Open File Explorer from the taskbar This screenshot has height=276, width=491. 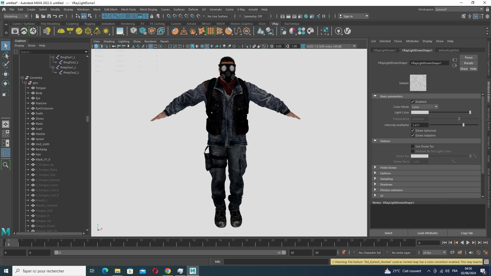[117, 271]
